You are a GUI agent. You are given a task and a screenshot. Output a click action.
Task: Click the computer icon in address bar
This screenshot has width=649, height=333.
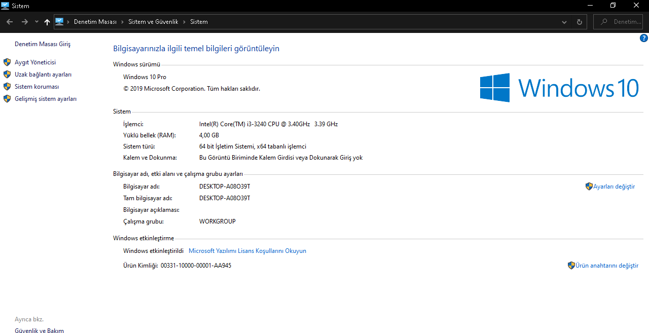[59, 21]
